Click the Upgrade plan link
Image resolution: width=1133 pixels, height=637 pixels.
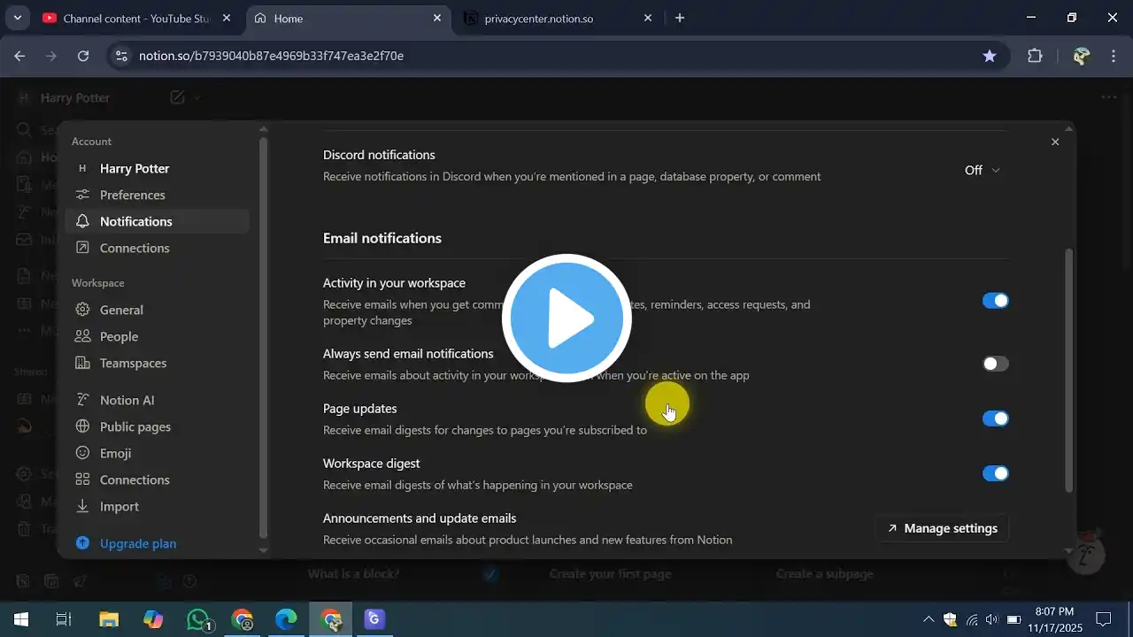click(x=137, y=543)
